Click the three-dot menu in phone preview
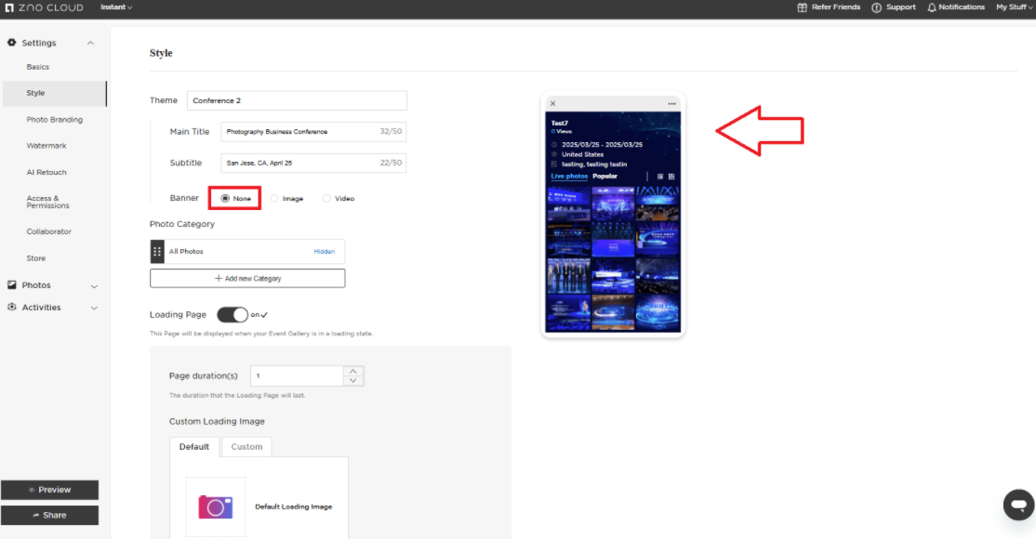1036x539 pixels. pyautogui.click(x=671, y=103)
